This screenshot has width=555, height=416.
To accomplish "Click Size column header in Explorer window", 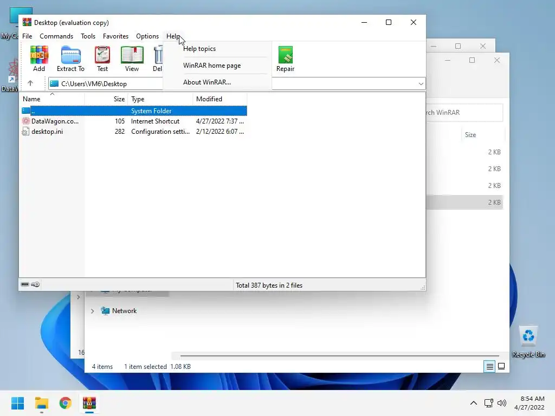I will point(483,135).
